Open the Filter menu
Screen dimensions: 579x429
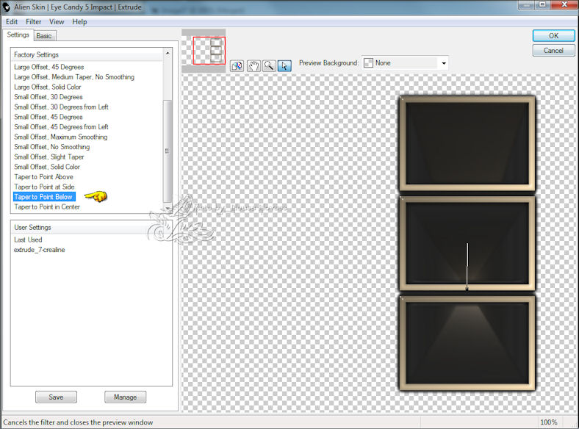(x=34, y=22)
